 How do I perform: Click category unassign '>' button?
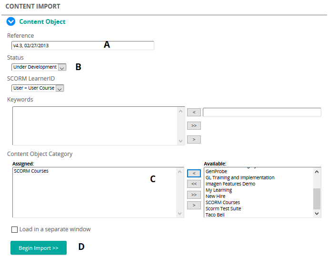(x=194, y=205)
